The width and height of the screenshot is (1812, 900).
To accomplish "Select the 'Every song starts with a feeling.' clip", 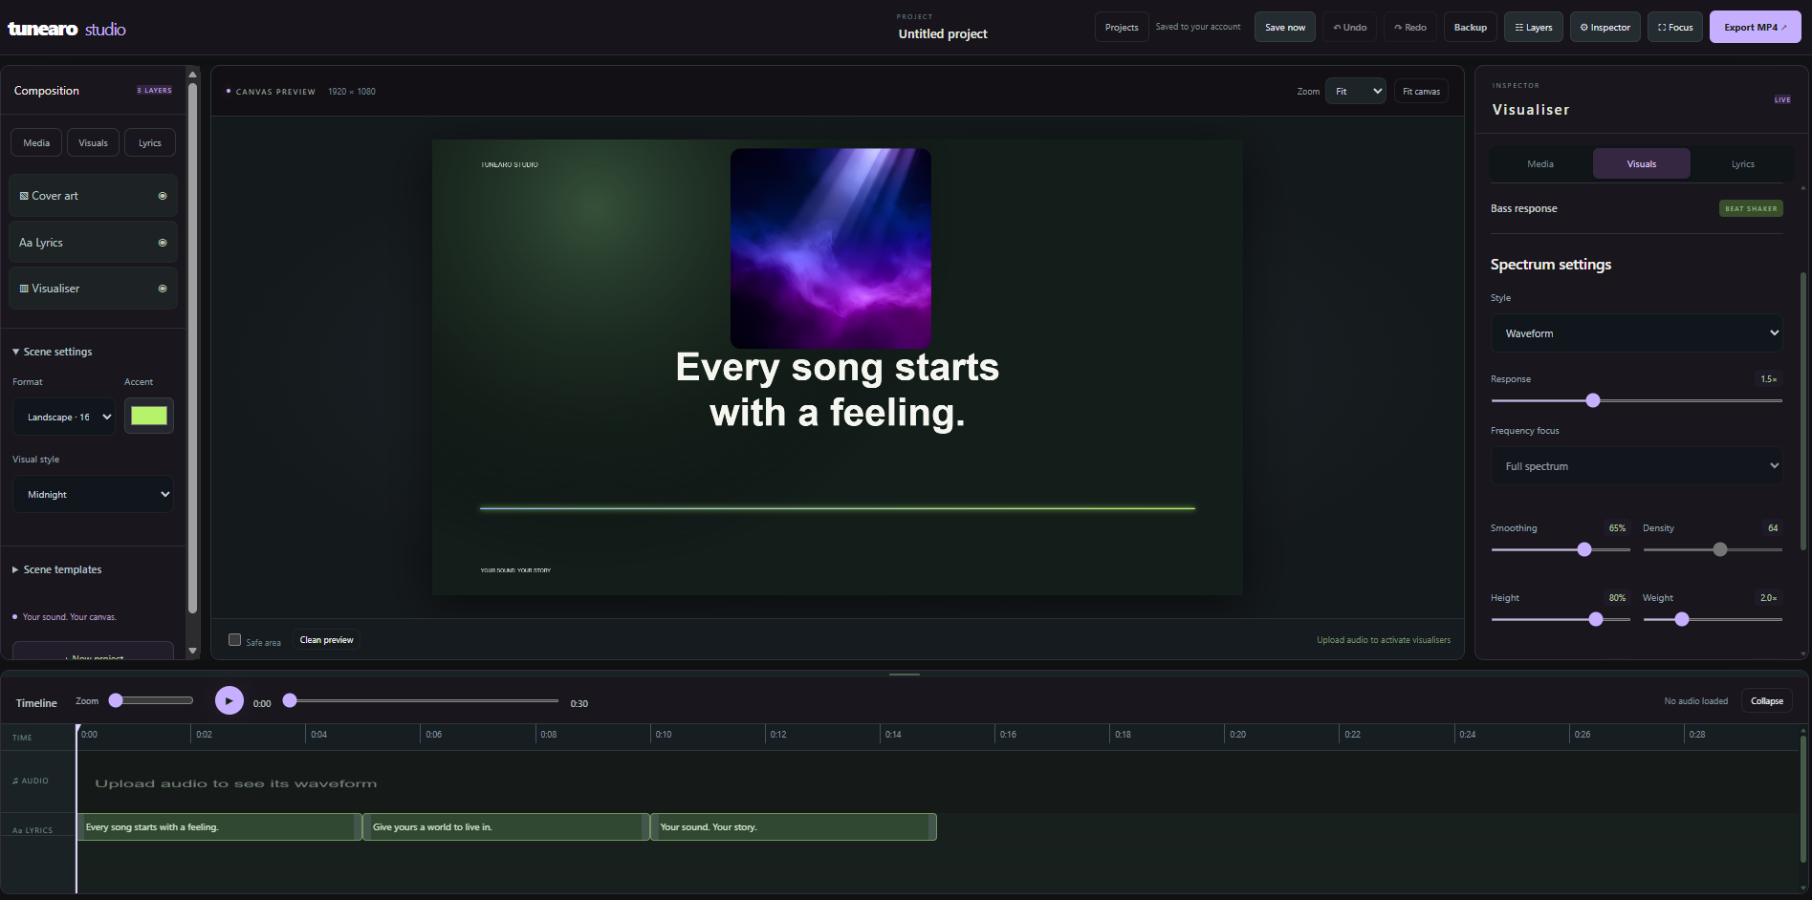I will point(220,827).
